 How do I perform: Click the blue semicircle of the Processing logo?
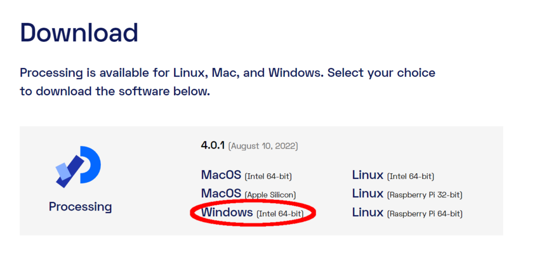click(91, 164)
